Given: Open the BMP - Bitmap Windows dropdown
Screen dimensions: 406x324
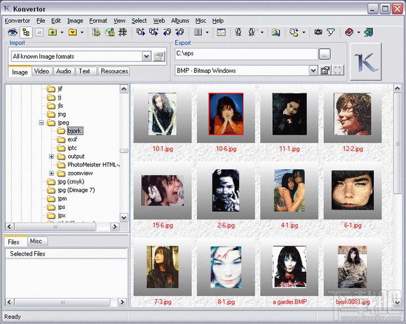Looking at the screenshot, I should tap(313, 71).
